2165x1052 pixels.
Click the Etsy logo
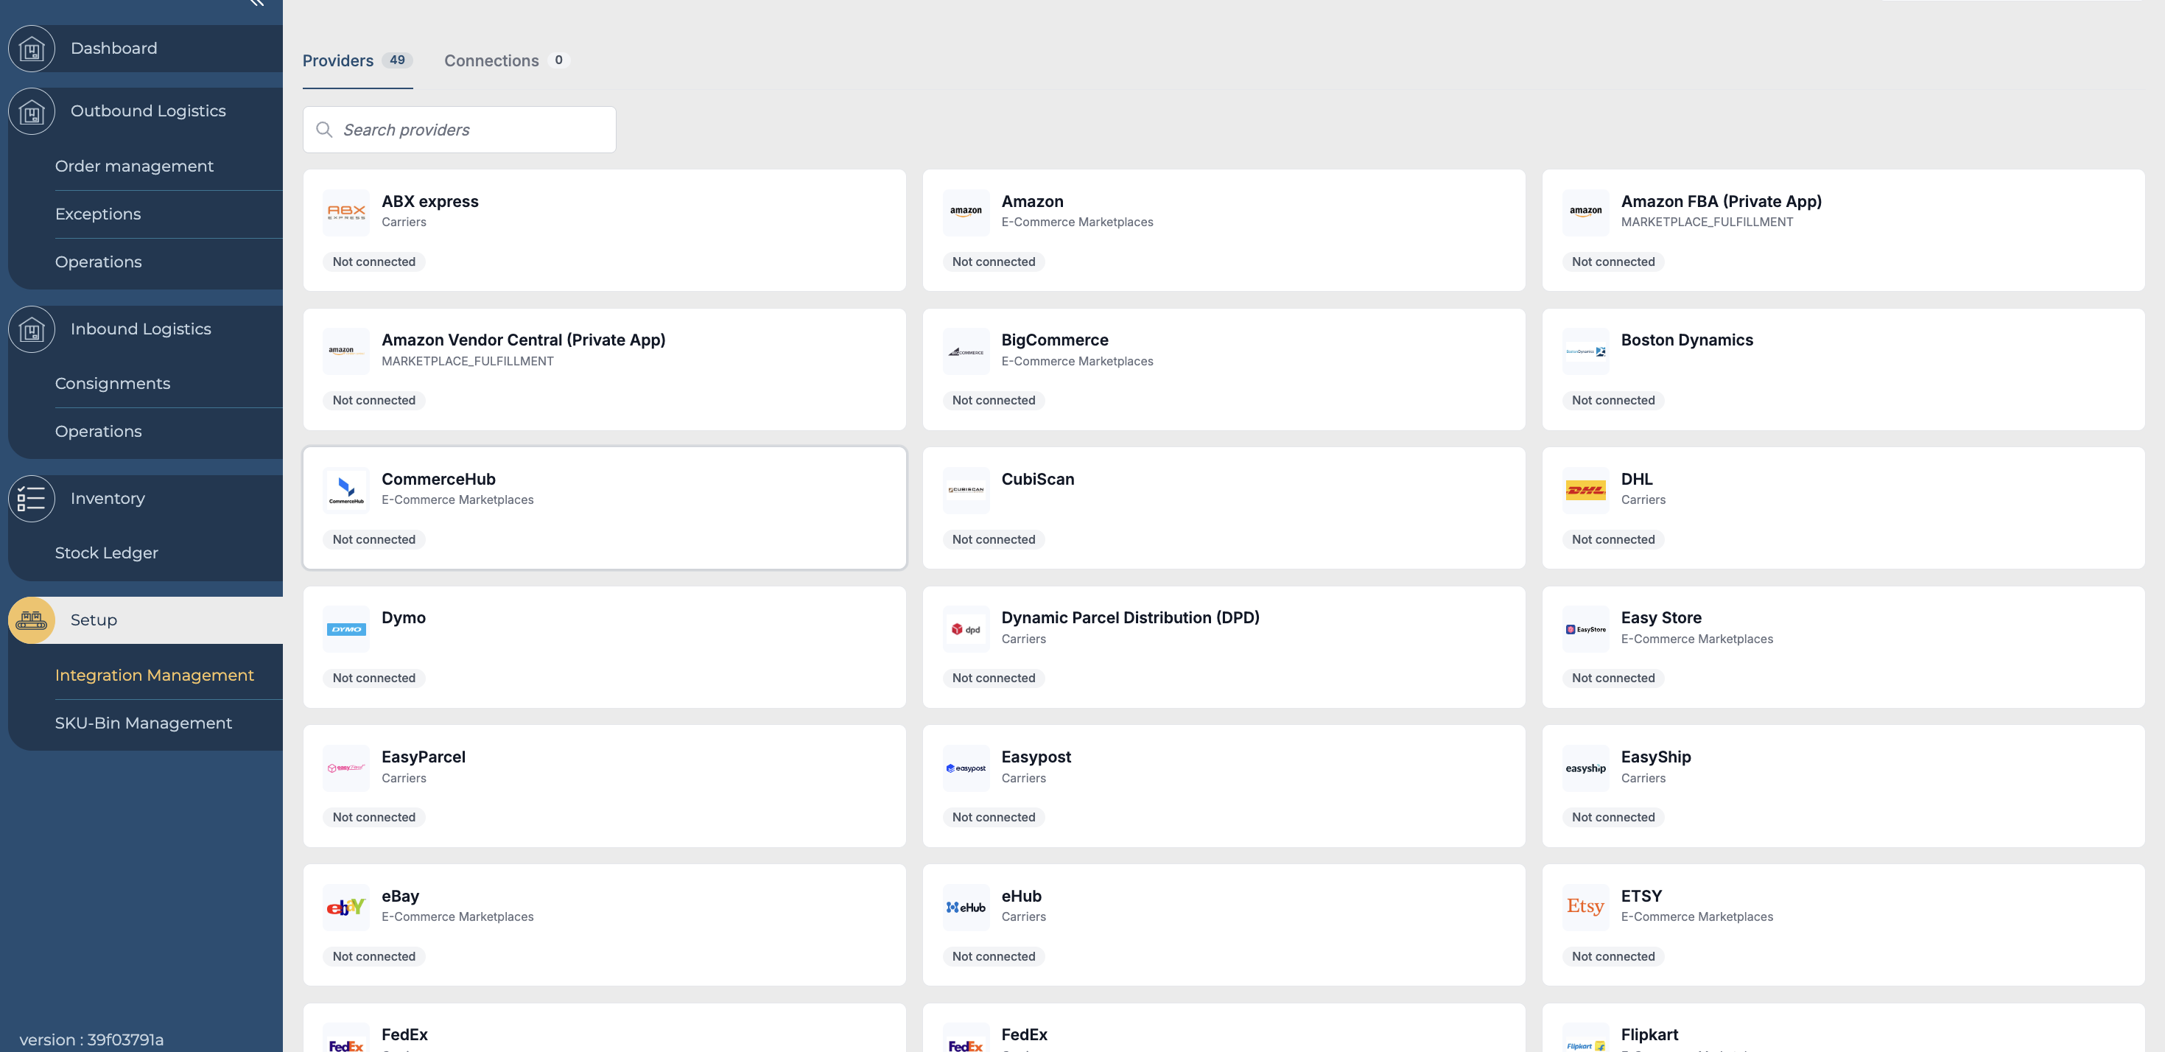pos(1585,908)
